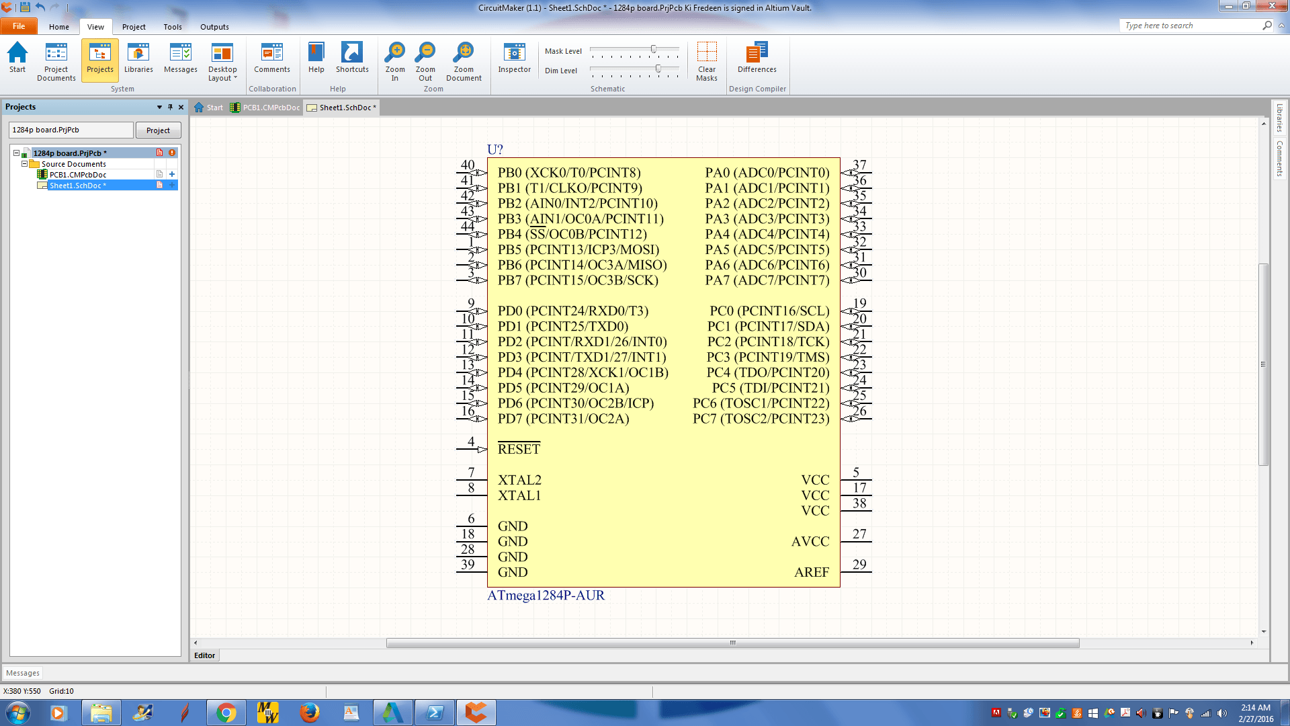This screenshot has height=726, width=1290.
Task: Click Zoom In on the ribbon
Action: tap(395, 61)
